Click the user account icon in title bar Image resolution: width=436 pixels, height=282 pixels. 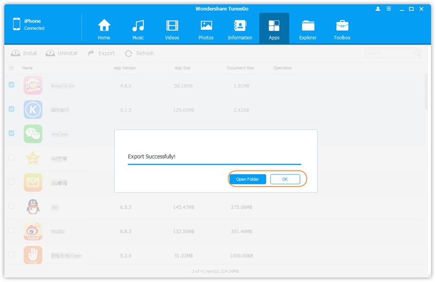pos(379,9)
